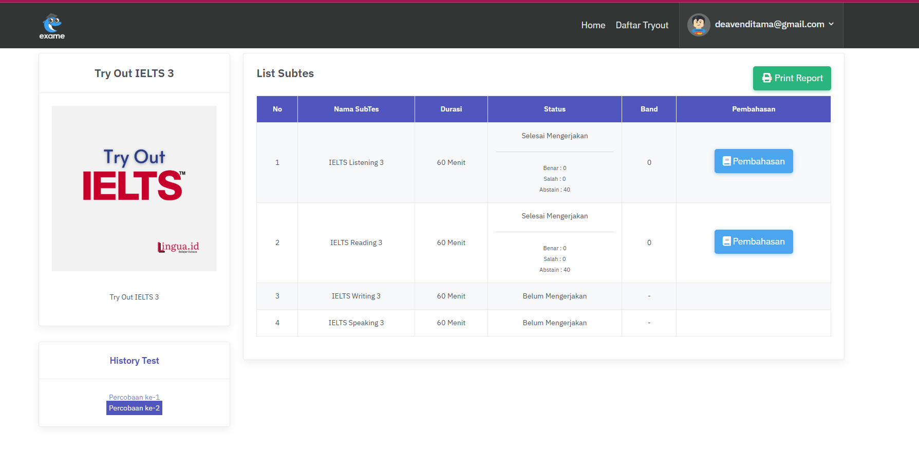Go to the Home menu
919x467 pixels.
pos(593,25)
